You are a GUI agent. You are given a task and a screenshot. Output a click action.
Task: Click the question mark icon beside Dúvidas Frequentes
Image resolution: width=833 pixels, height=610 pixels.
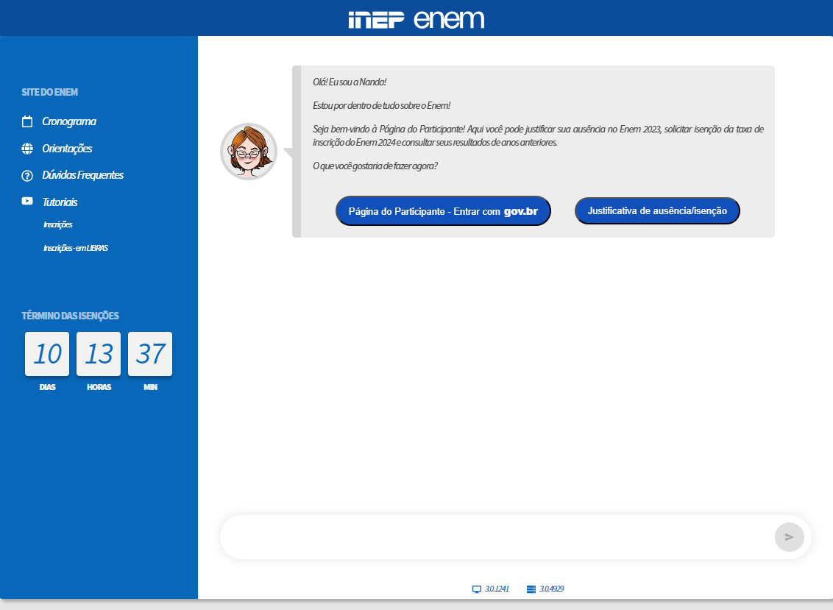coord(27,176)
